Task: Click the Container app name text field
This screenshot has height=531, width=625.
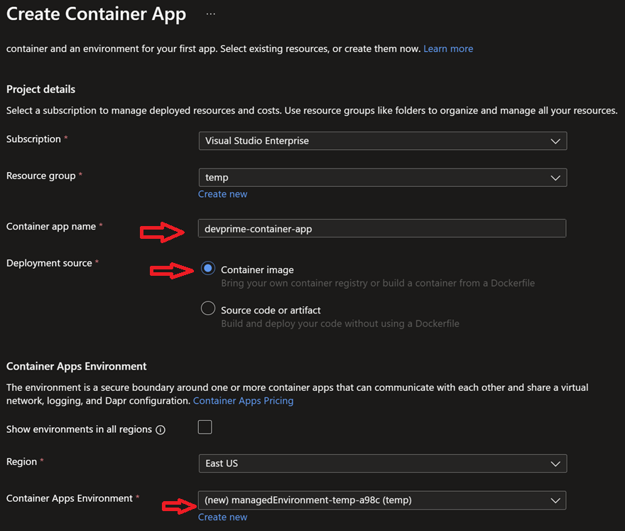Action: coord(381,227)
